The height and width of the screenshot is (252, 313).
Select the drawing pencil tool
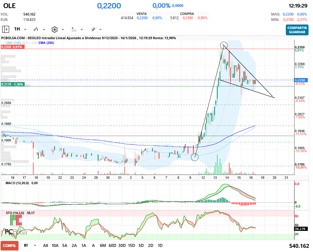pos(93,29)
